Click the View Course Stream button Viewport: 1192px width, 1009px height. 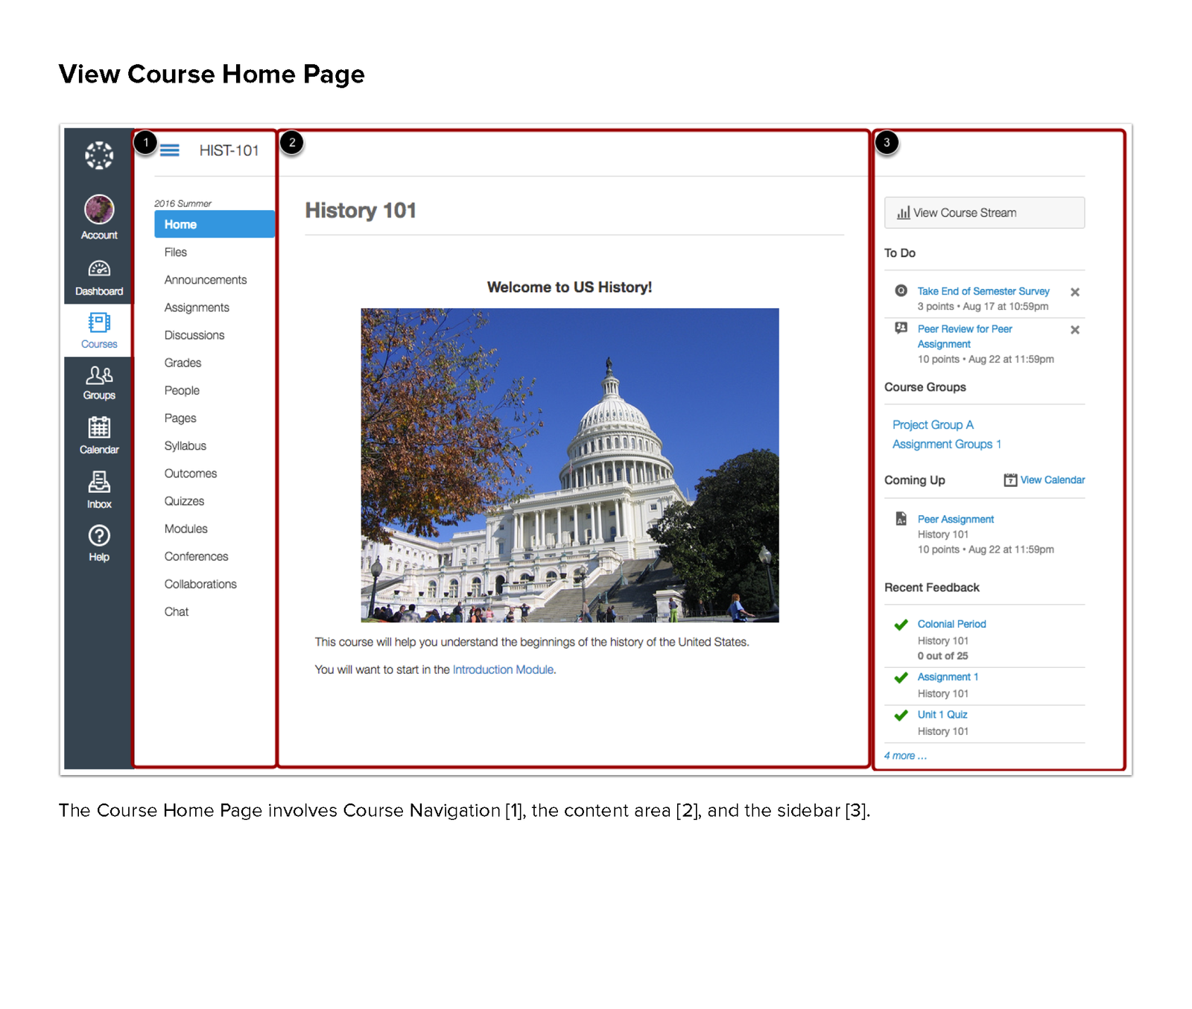(x=984, y=213)
